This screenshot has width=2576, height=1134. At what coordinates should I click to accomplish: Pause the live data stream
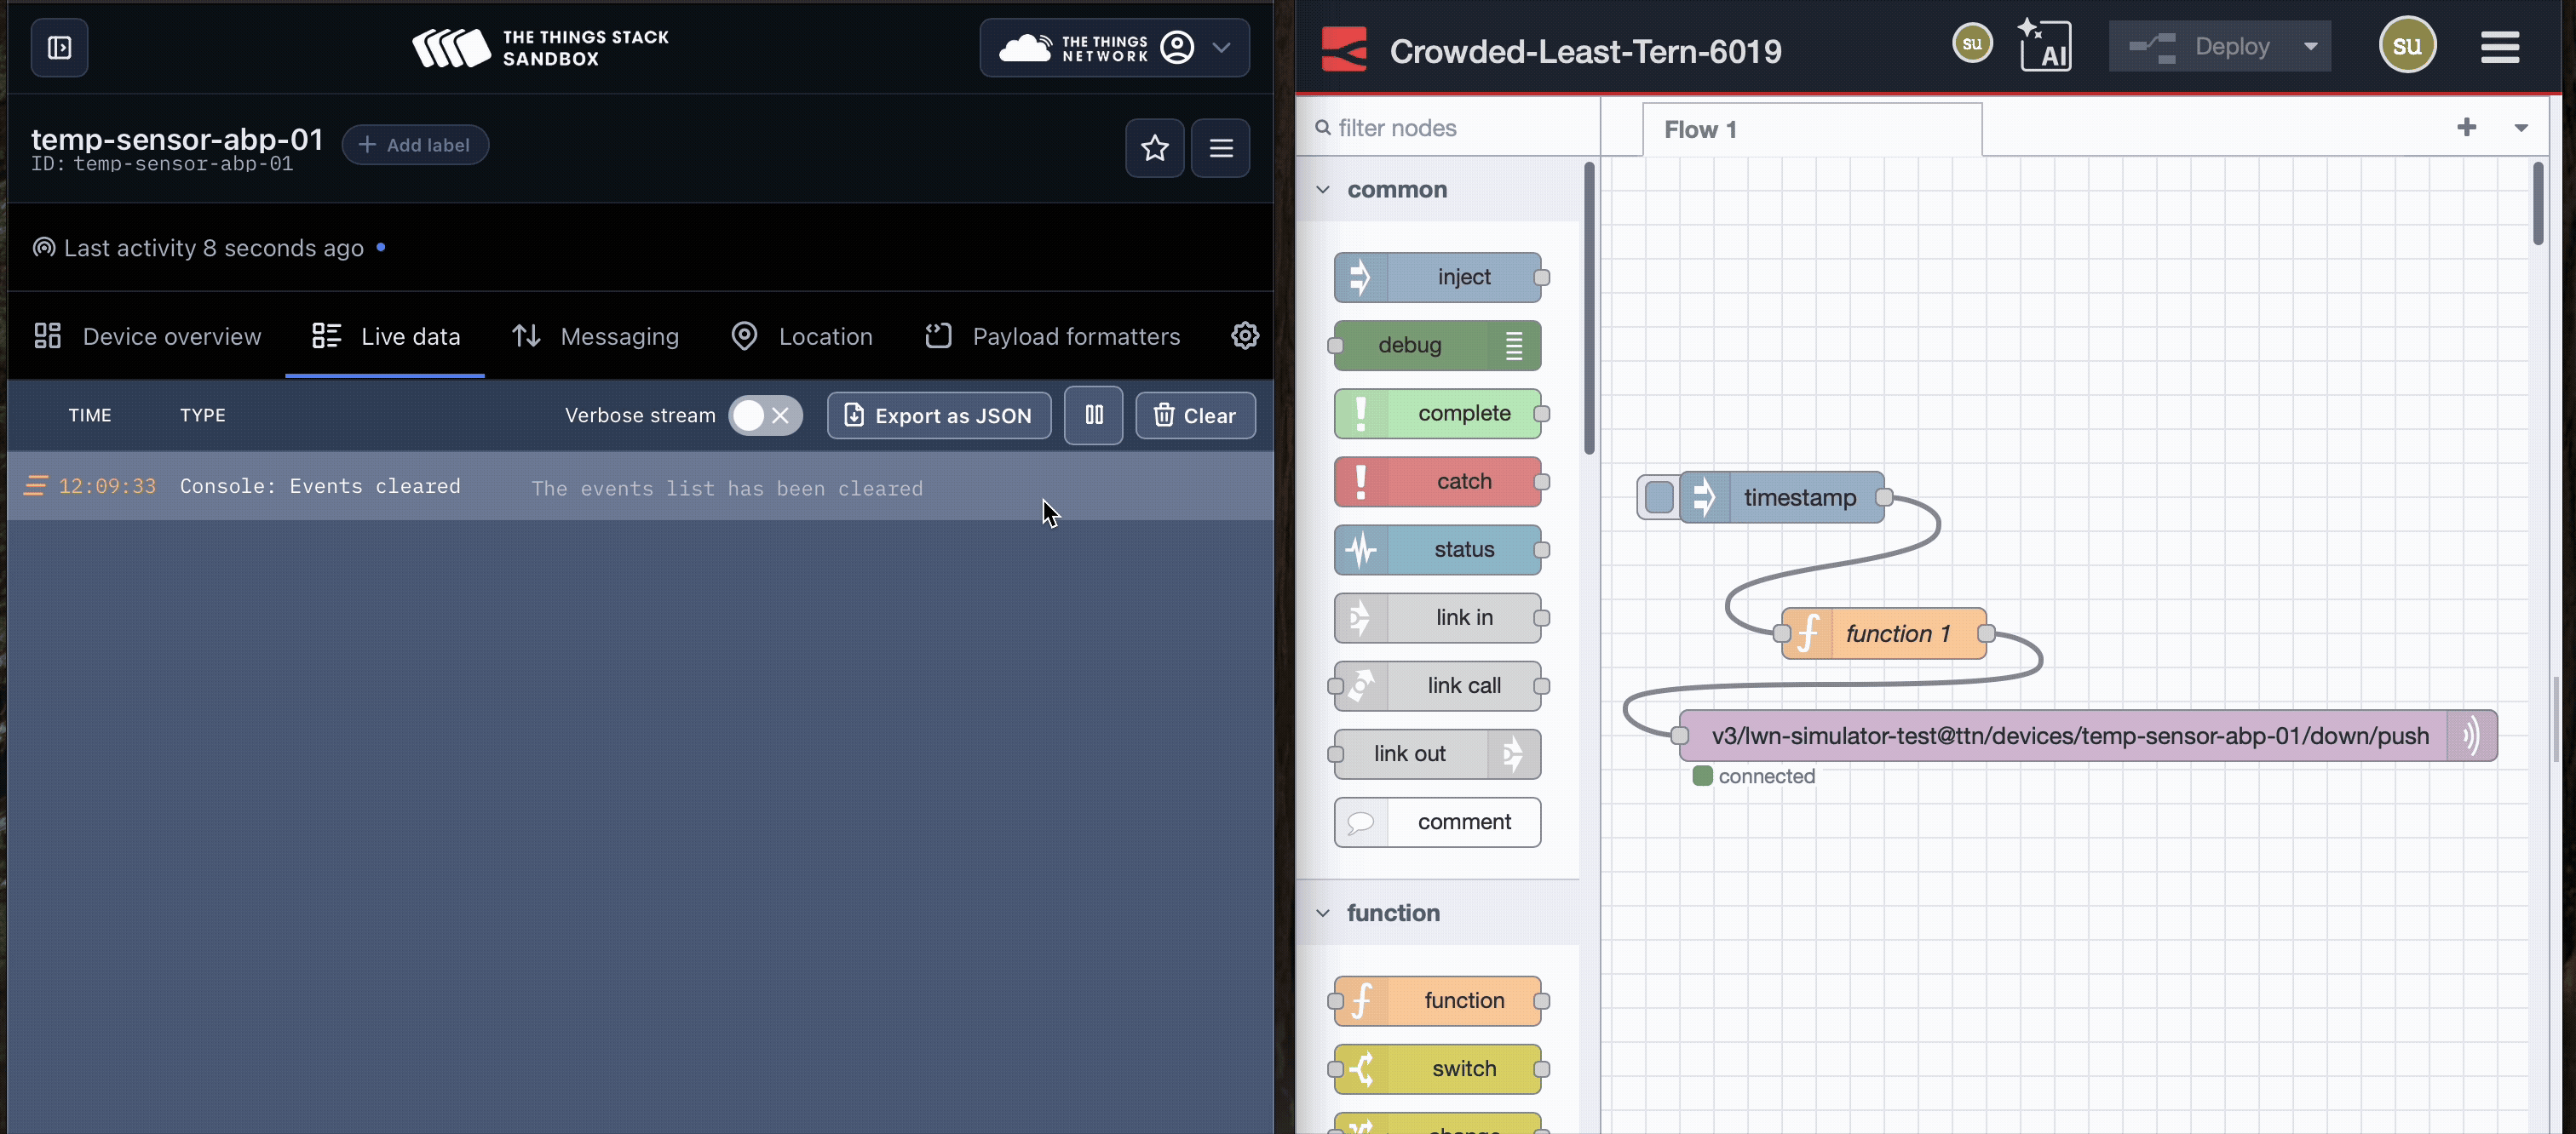1093,415
